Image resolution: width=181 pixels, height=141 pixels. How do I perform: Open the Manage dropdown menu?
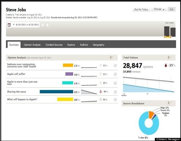coord(159,9)
